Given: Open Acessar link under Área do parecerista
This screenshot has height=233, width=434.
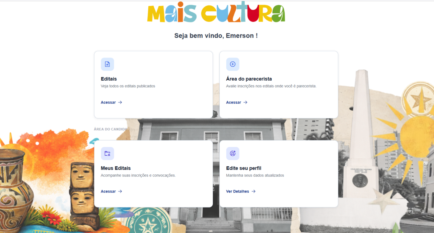Looking at the screenshot, I should tap(237, 102).
